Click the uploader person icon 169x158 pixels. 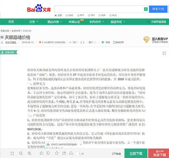2,42
